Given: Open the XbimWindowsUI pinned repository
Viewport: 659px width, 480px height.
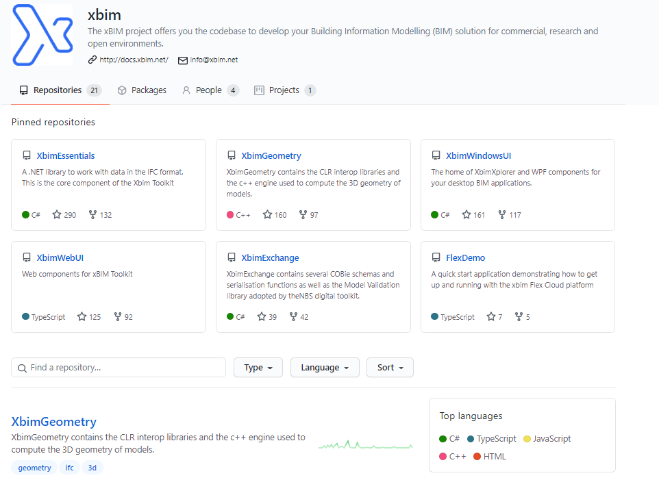Looking at the screenshot, I should 478,156.
